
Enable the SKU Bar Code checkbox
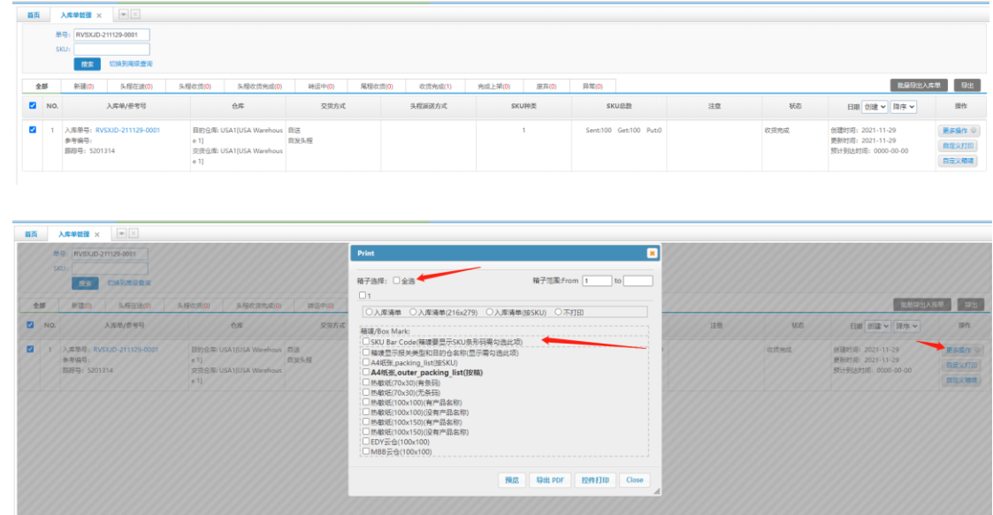pos(365,341)
